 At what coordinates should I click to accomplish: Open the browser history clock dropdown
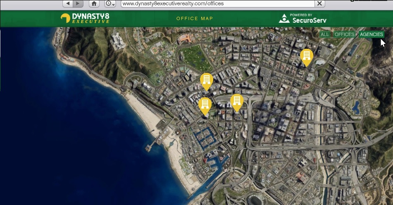110,3
